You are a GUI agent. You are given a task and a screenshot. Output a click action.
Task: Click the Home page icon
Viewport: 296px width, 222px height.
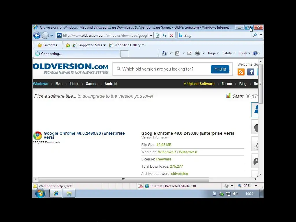pos(164,53)
